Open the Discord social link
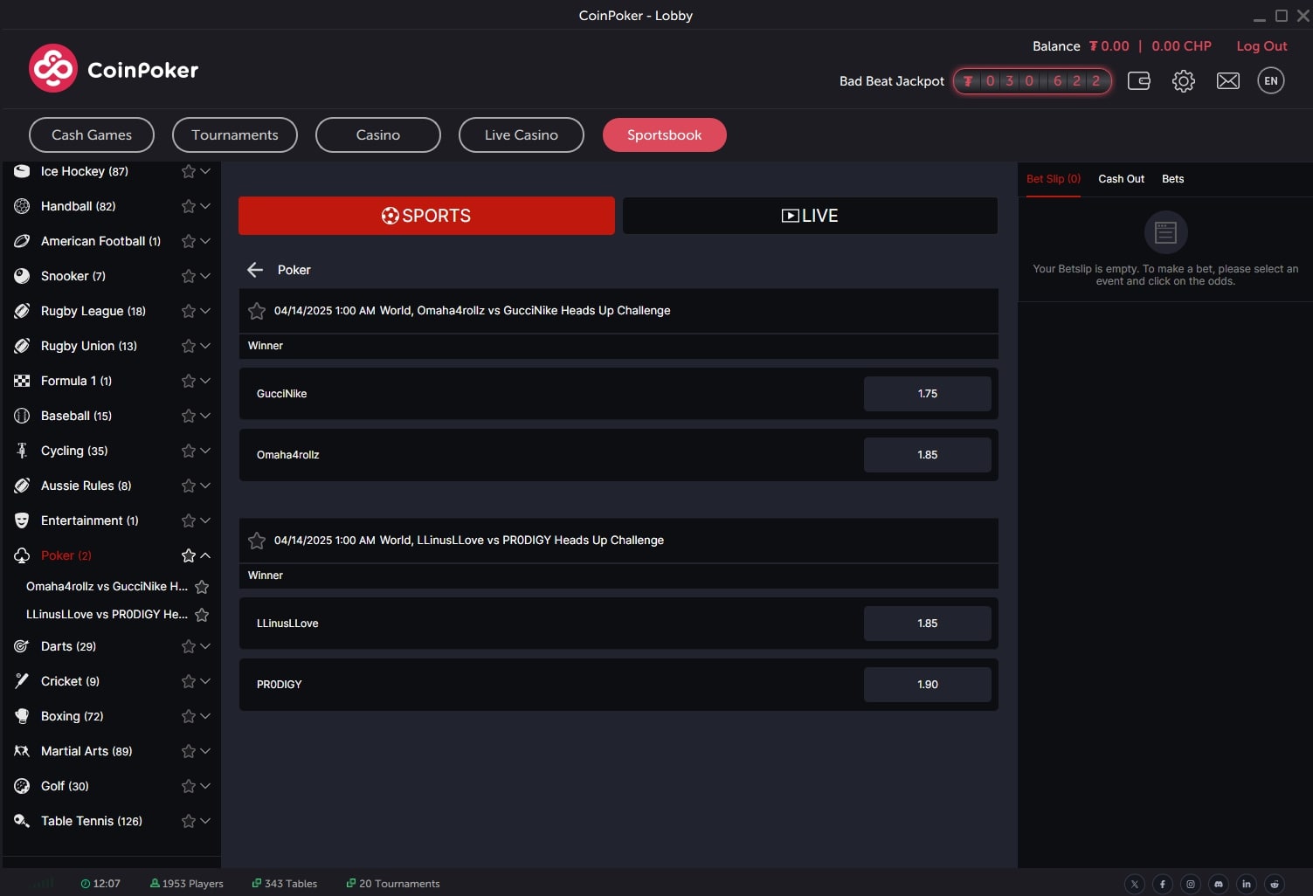Image resolution: width=1313 pixels, height=896 pixels. point(1219,884)
